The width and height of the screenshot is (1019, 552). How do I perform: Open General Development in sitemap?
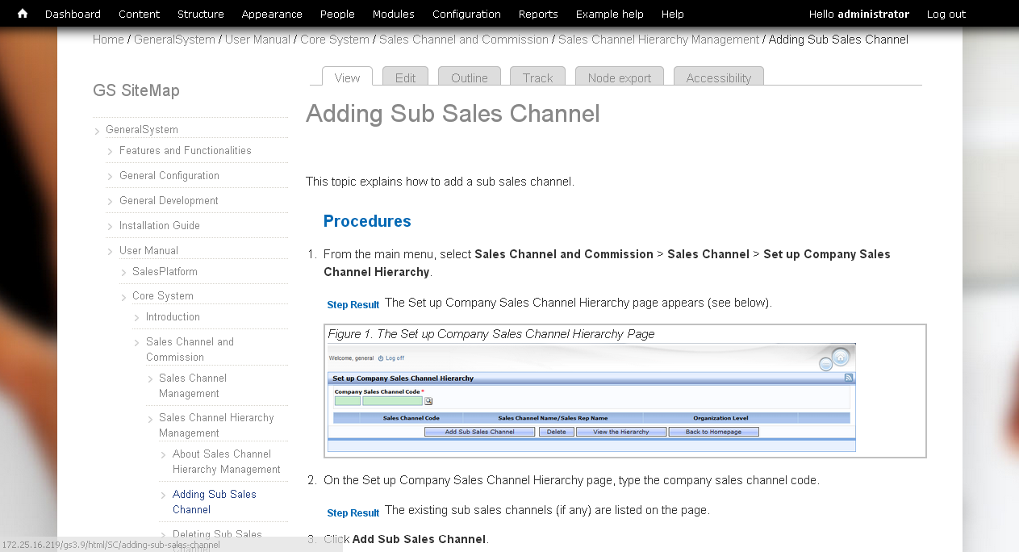click(169, 200)
